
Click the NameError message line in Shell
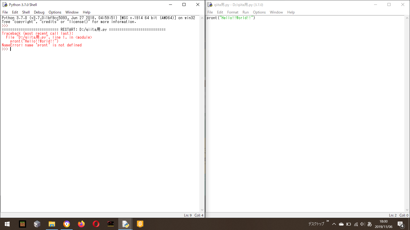point(42,45)
